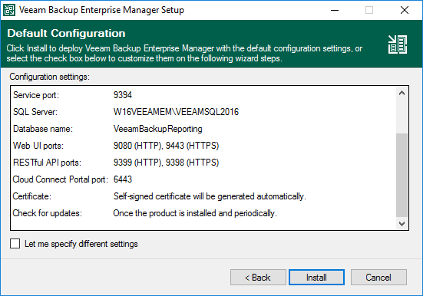Image resolution: width=423 pixels, height=296 pixels.
Task: Go back with the < Back button
Action: (258, 277)
